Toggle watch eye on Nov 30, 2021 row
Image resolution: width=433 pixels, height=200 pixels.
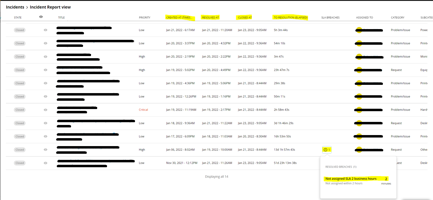click(46, 163)
